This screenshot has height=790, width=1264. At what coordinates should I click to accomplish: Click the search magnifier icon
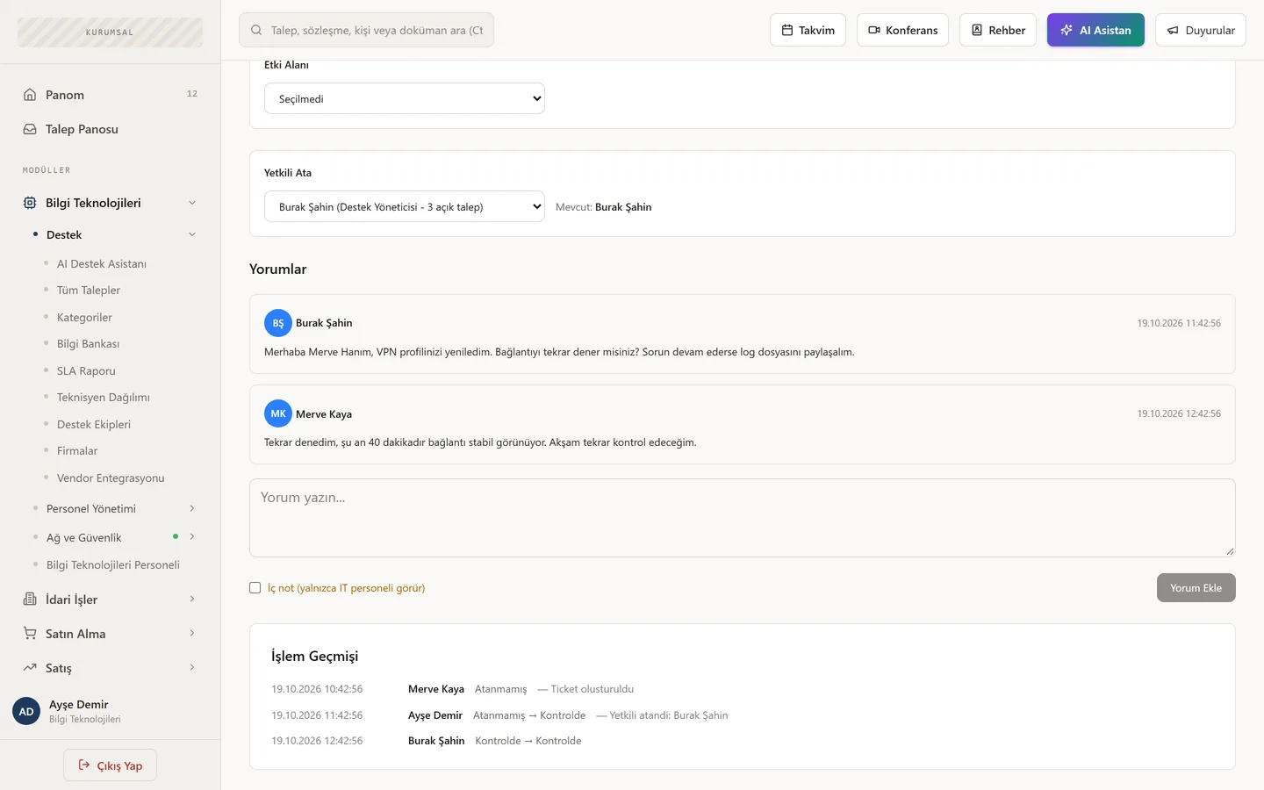click(x=256, y=30)
